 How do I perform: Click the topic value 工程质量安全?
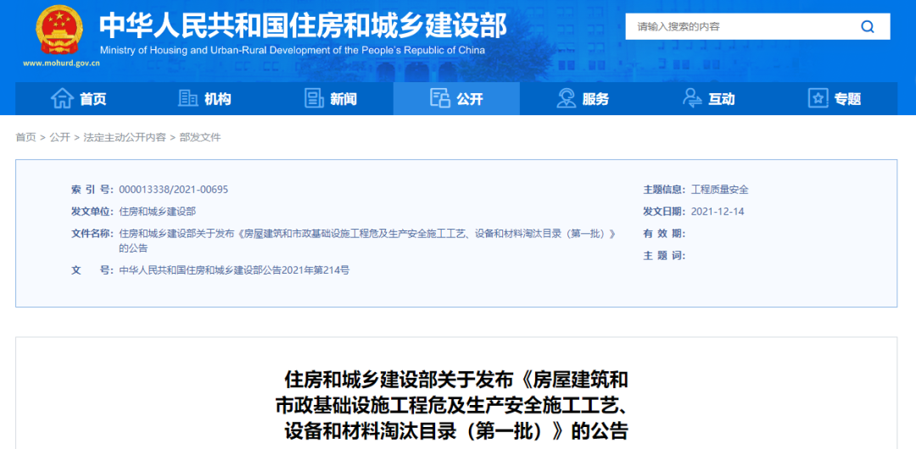click(x=719, y=190)
